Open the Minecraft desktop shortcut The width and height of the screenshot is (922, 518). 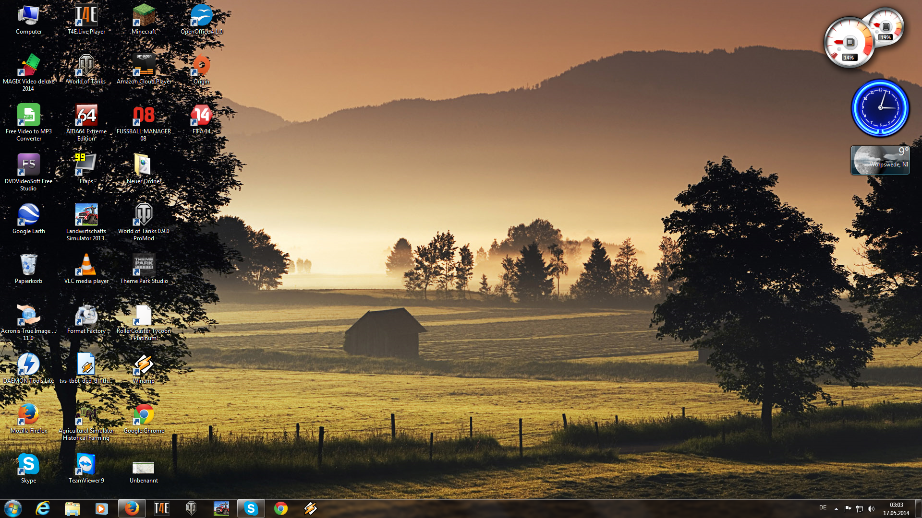pos(144,20)
